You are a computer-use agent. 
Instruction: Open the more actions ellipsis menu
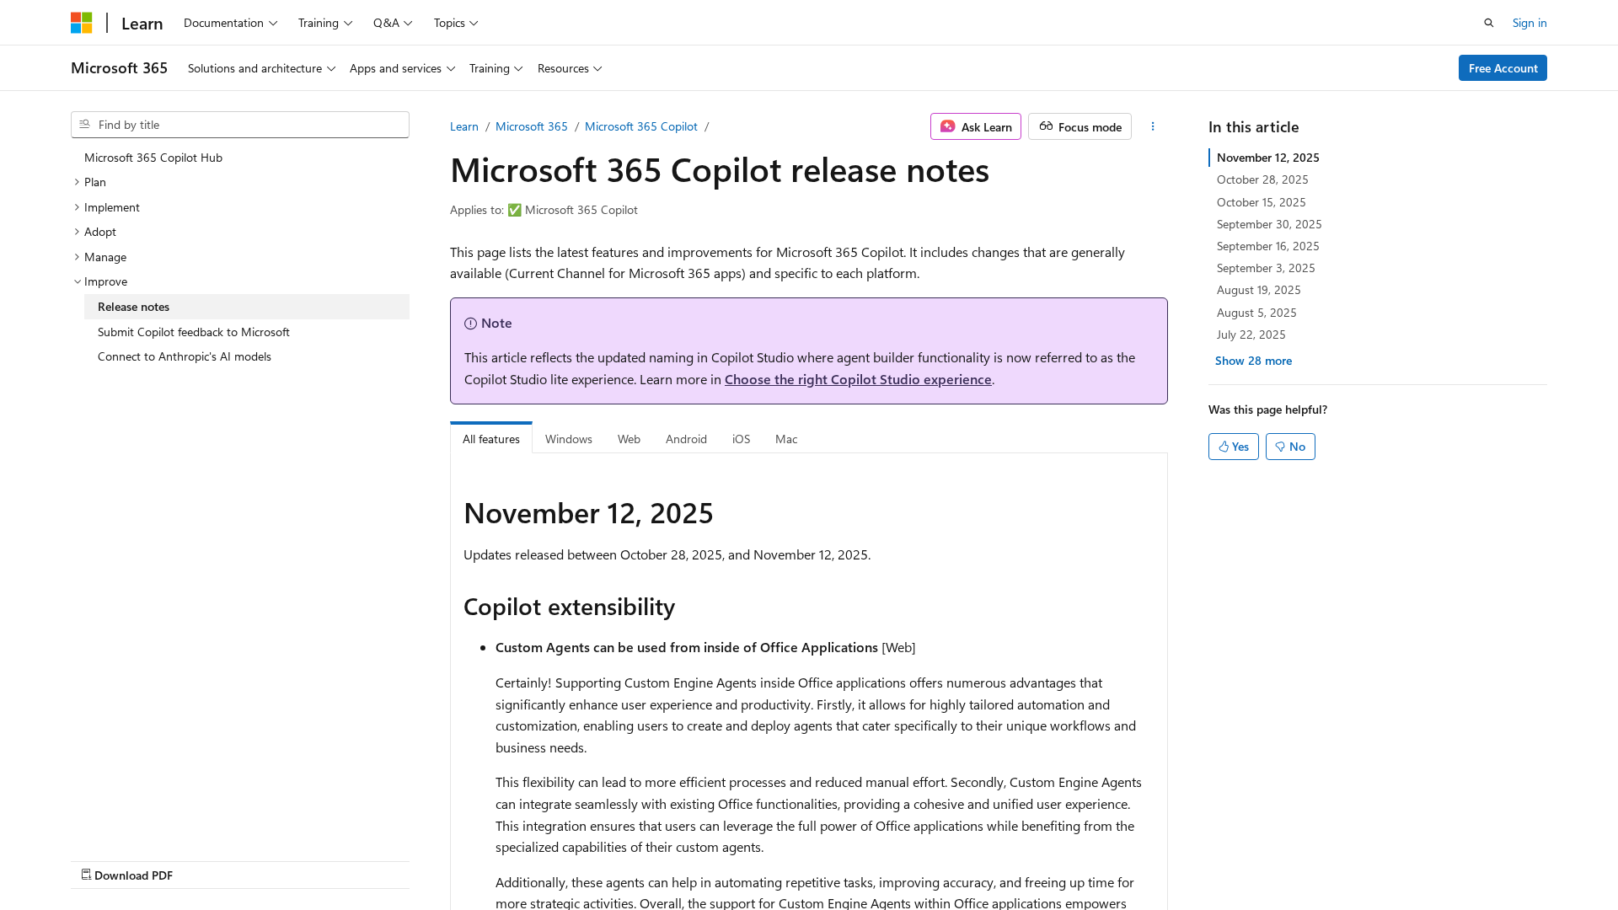coord(1153,126)
